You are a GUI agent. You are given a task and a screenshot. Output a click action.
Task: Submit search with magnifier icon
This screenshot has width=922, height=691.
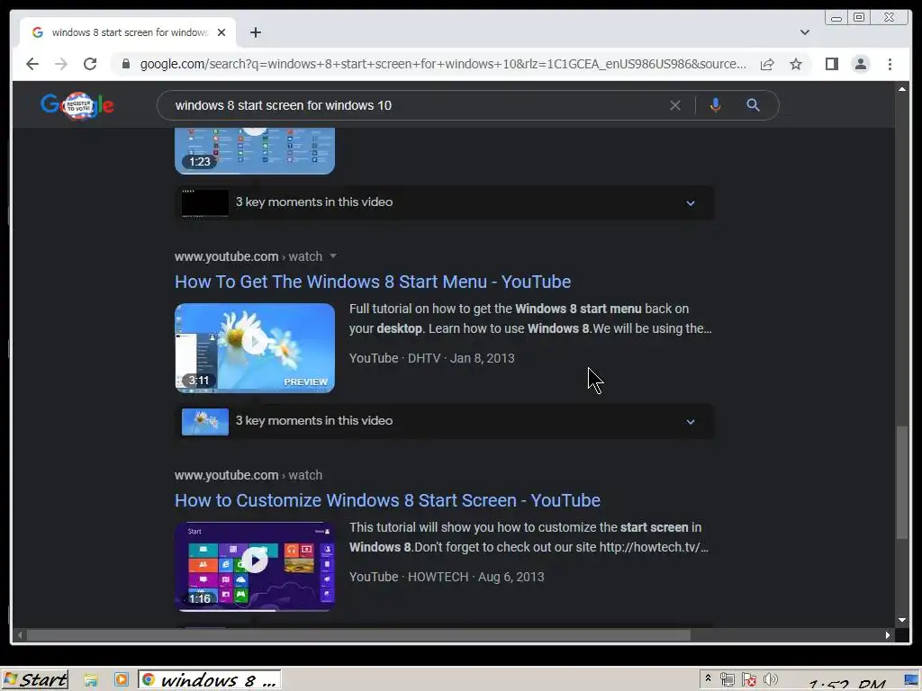point(753,106)
